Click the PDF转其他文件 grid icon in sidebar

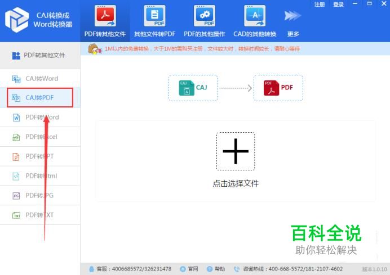pos(16,56)
